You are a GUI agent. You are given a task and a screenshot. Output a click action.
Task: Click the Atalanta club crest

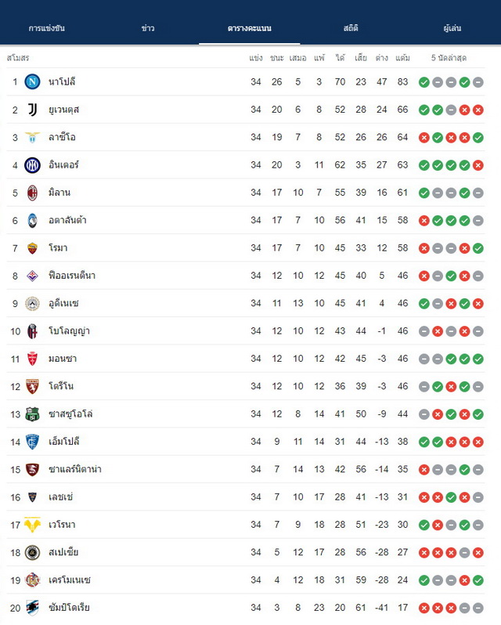(x=32, y=220)
